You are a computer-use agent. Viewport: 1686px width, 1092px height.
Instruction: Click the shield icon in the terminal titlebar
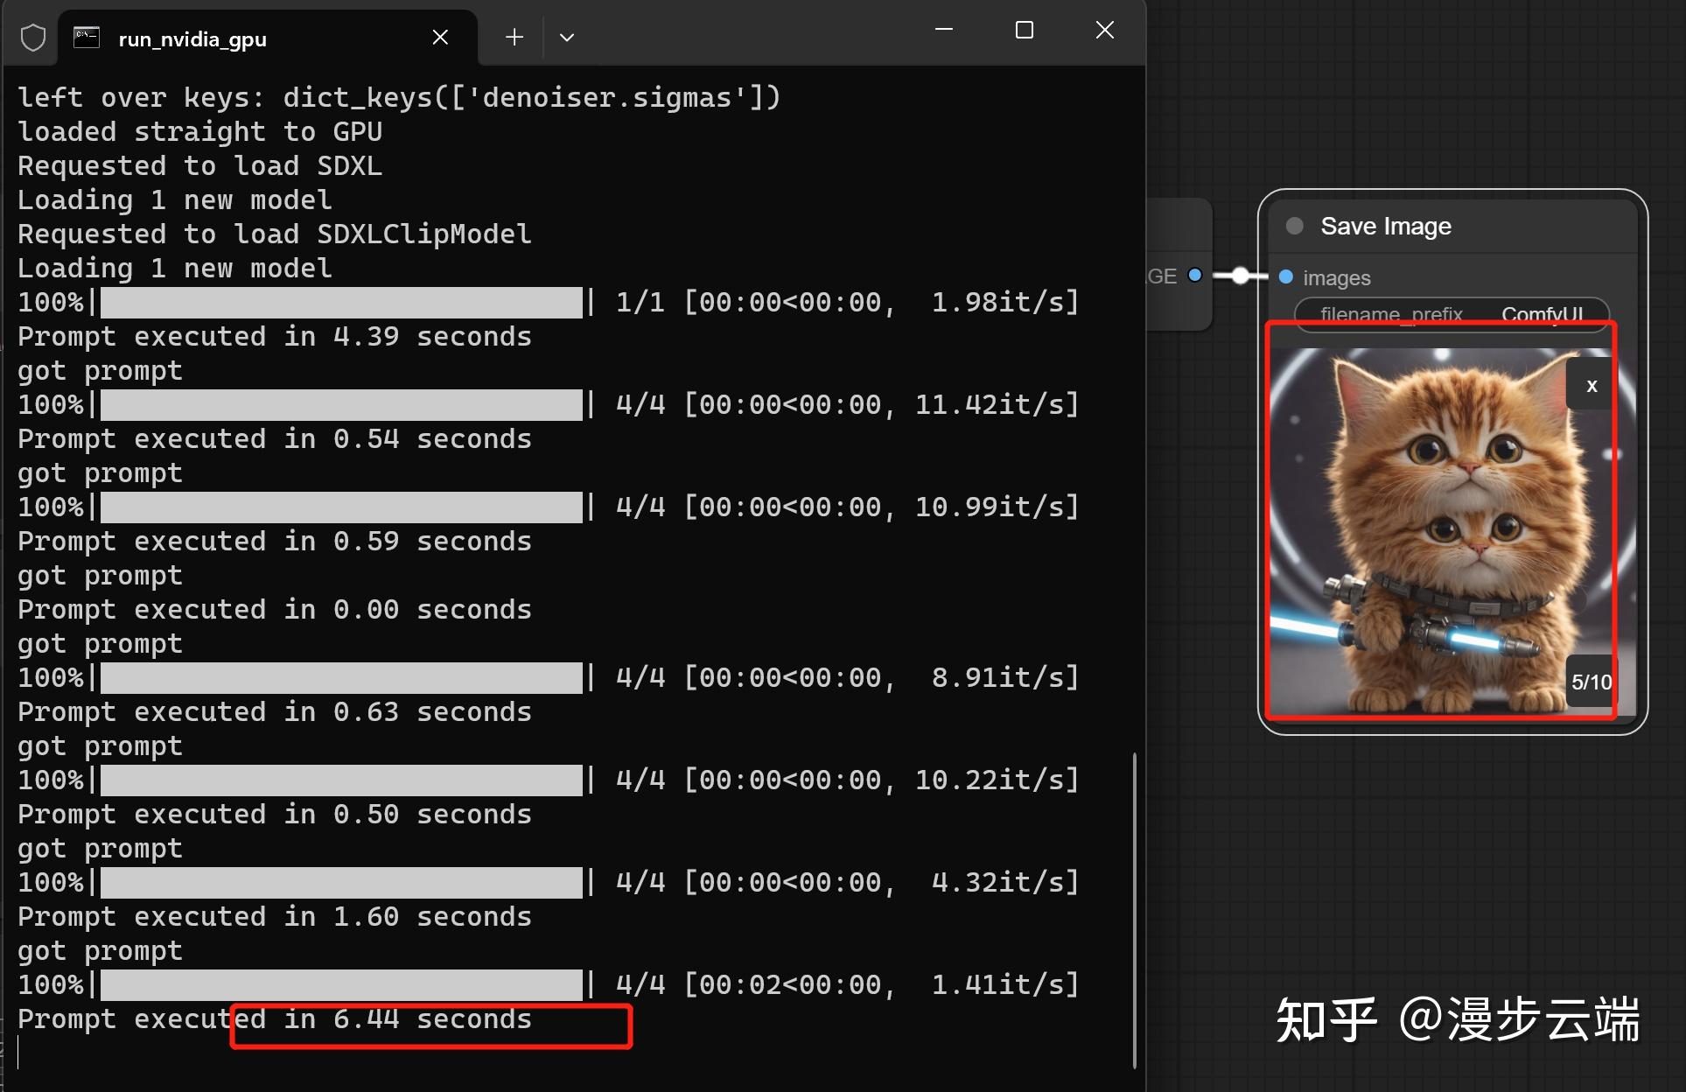(x=31, y=37)
